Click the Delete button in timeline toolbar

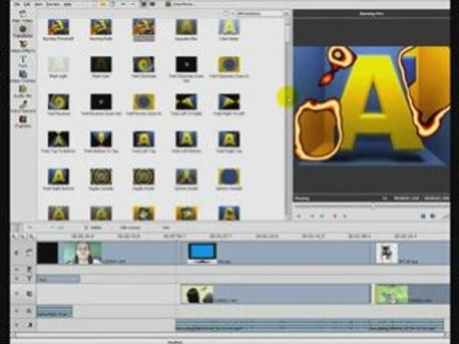[x=93, y=227]
